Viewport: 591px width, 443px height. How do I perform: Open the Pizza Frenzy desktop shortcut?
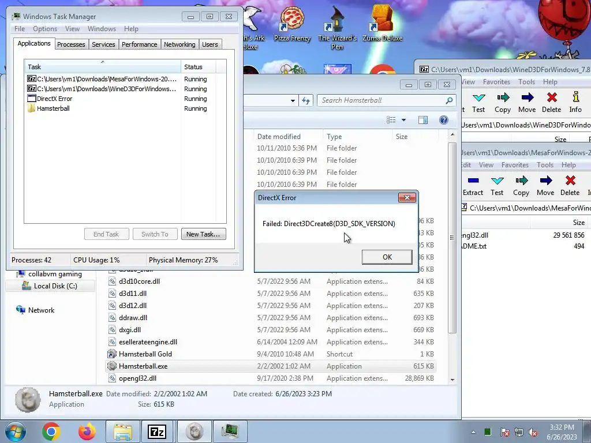tap(292, 23)
